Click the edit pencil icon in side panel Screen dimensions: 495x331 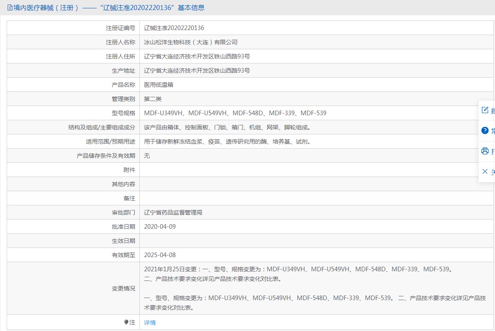tap(485, 110)
